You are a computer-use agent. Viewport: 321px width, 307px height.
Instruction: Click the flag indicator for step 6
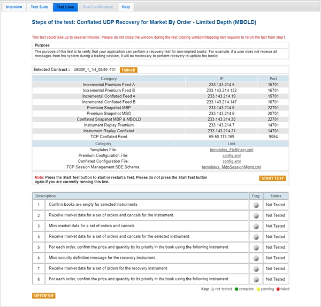coord(256,258)
